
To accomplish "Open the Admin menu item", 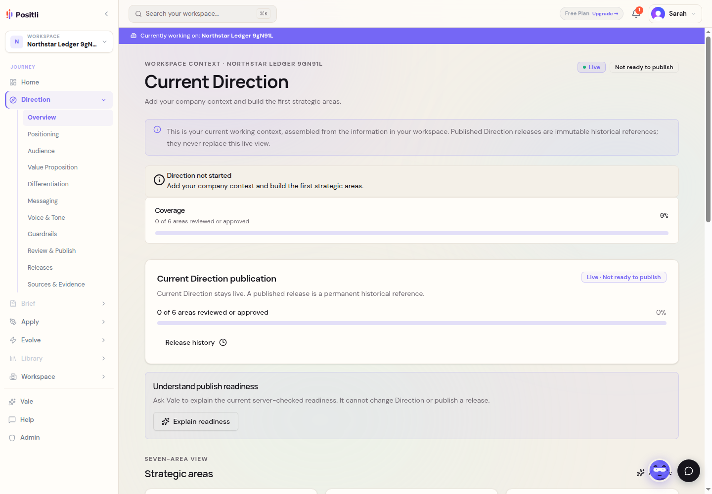I will pos(59,438).
